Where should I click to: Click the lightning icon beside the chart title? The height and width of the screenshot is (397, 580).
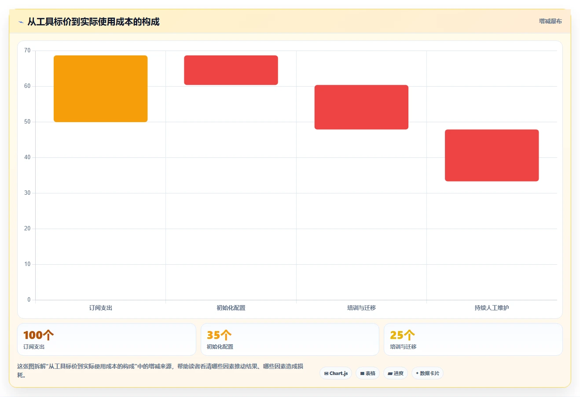pos(21,22)
